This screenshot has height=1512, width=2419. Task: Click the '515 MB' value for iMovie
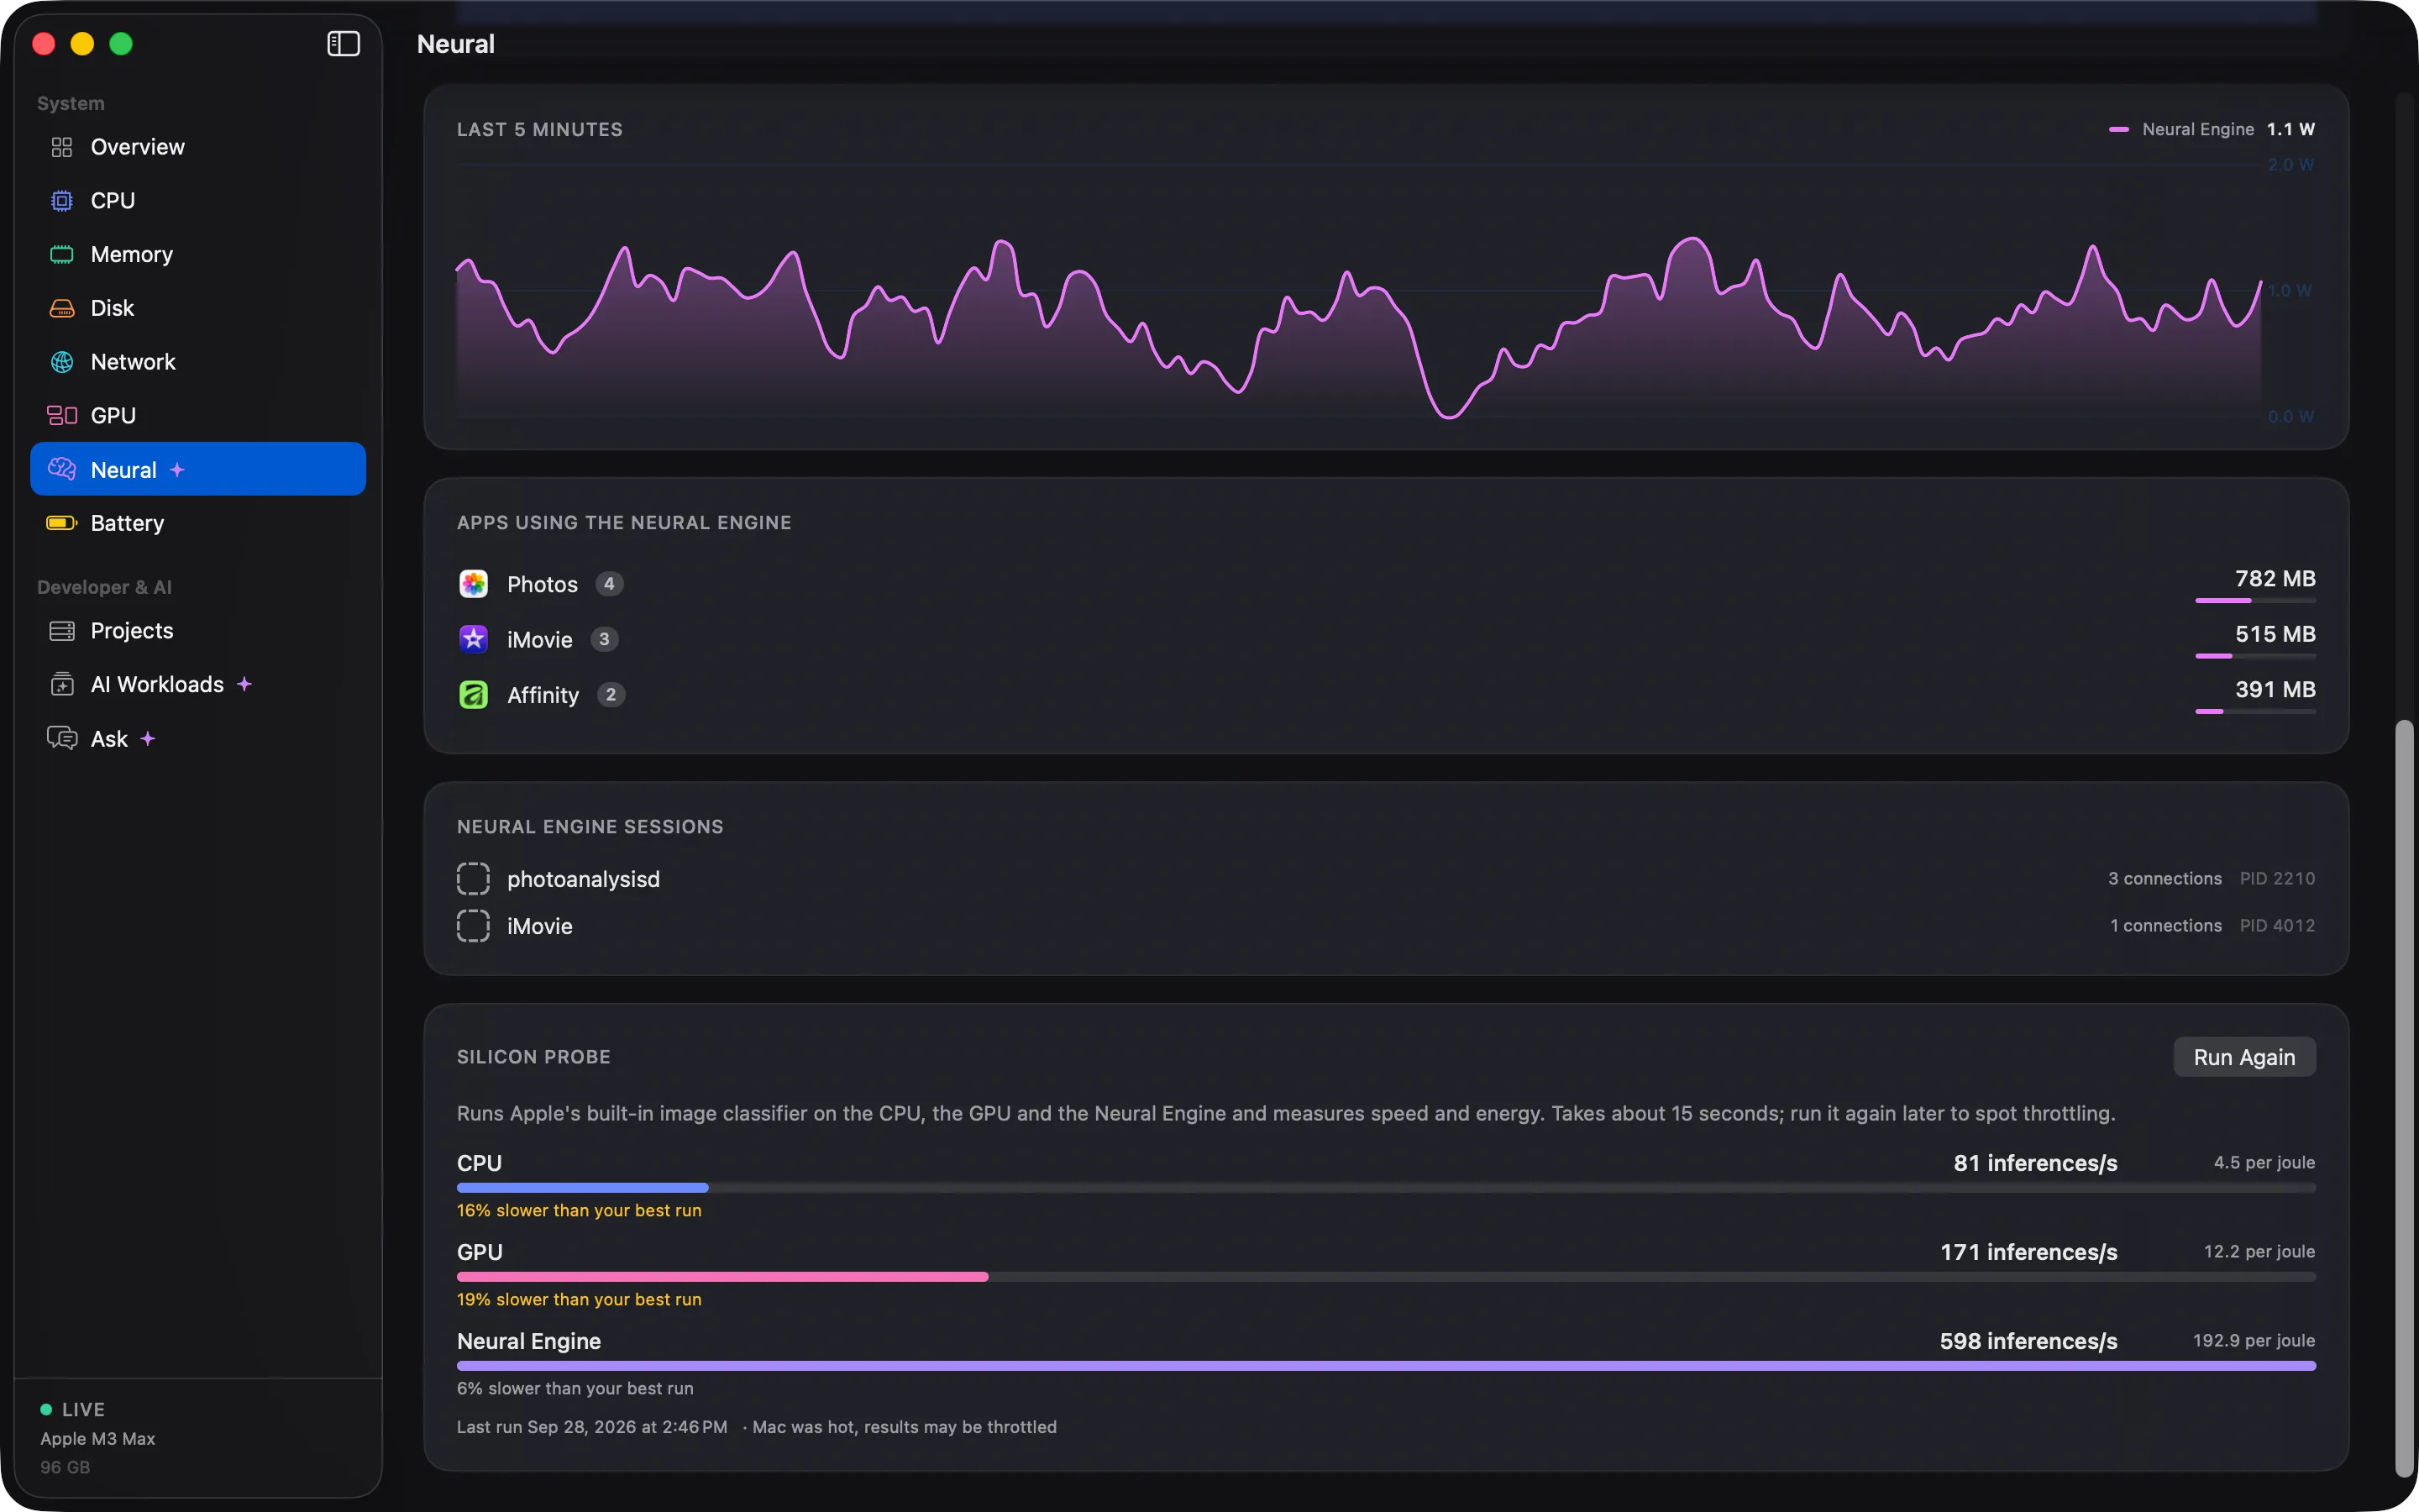pos(2275,634)
